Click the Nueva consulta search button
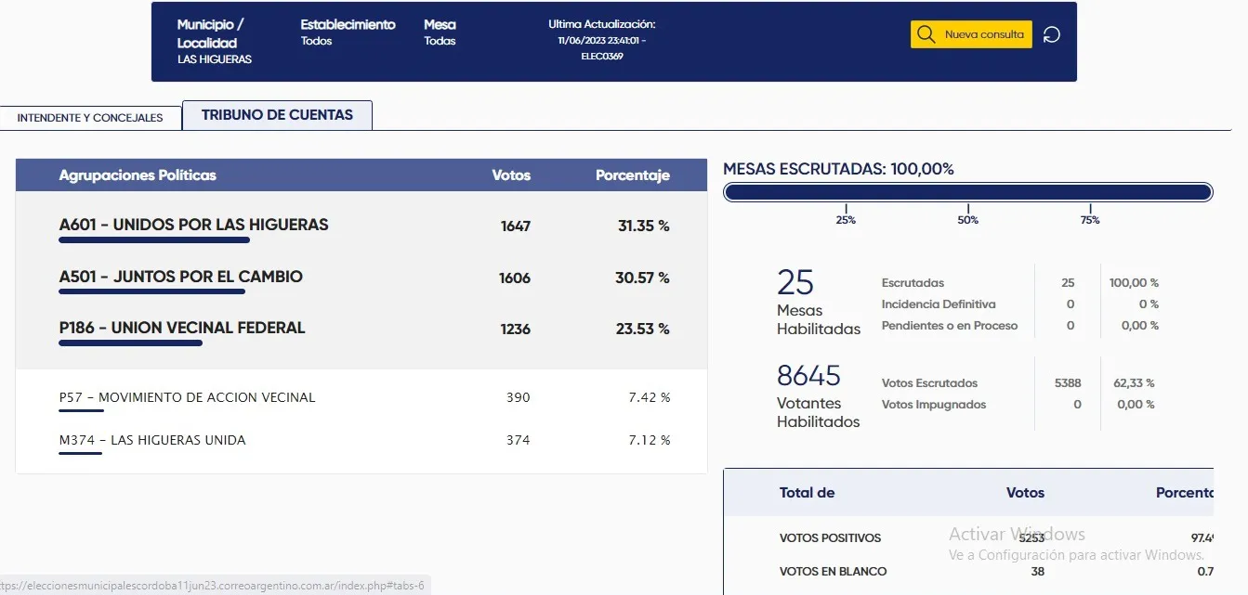 pyautogui.click(x=971, y=35)
